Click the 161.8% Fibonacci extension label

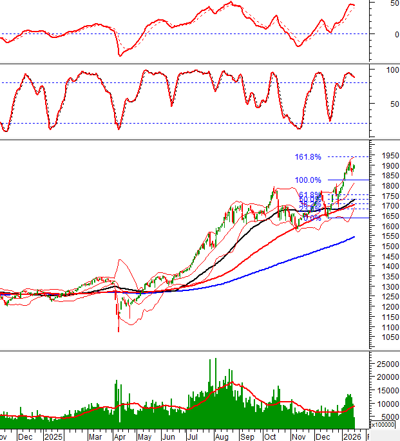tap(308, 156)
